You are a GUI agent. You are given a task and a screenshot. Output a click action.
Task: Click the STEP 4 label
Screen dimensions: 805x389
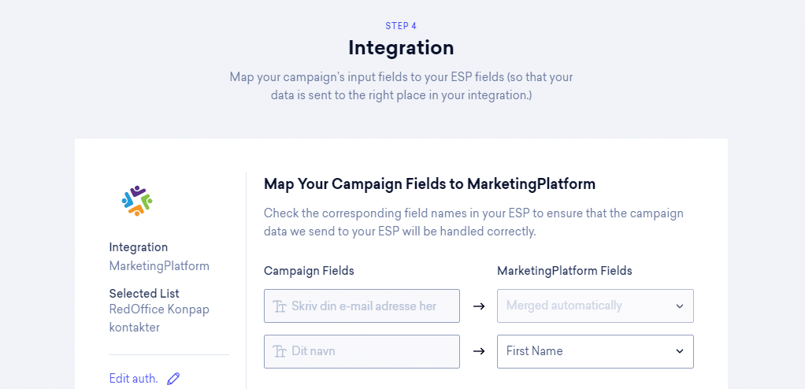pyautogui.click(x=401, y=26)
